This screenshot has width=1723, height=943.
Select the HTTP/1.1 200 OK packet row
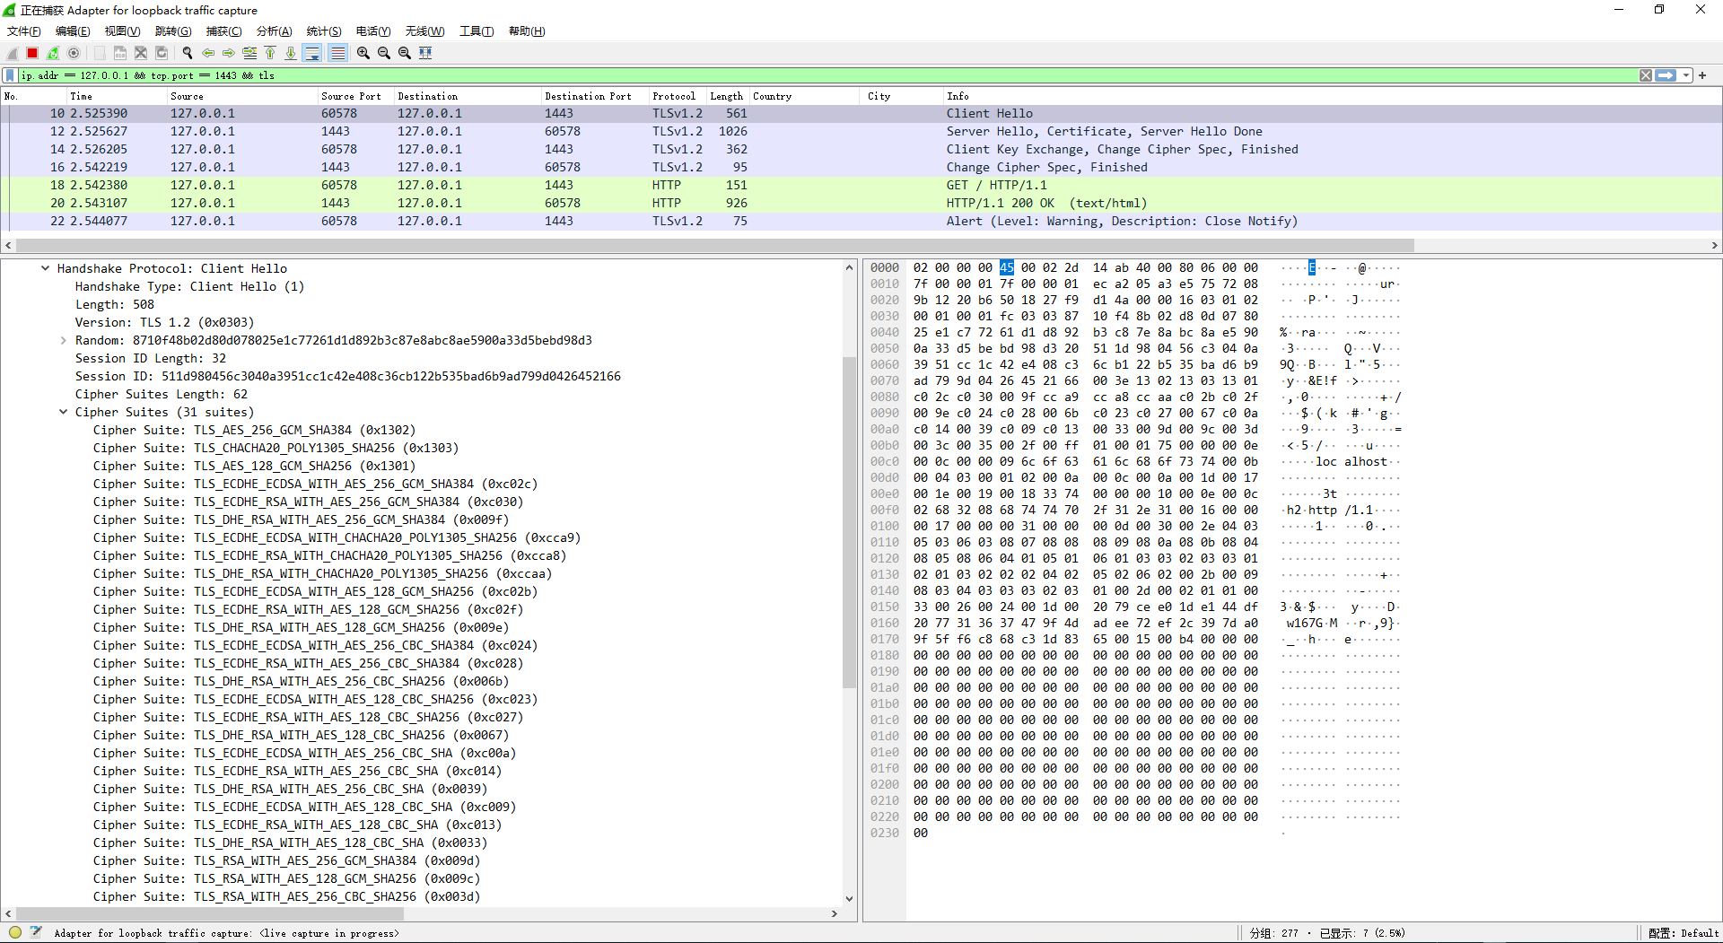click(x=861, y=203)
